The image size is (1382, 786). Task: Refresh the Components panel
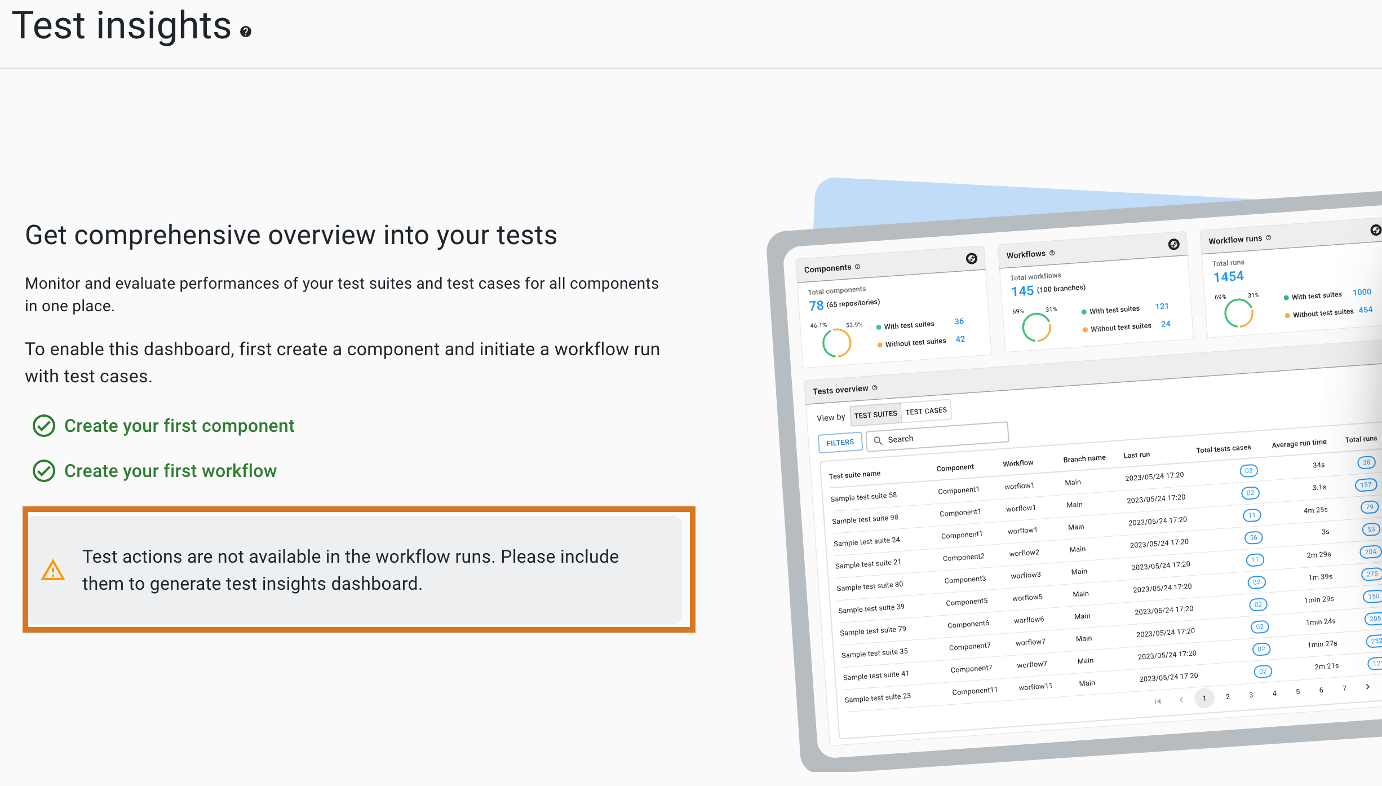click(x=972, y=258)
